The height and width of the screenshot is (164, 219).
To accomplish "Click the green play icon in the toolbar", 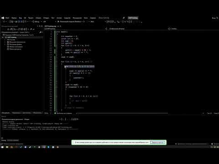I will [x=58, y=22].
